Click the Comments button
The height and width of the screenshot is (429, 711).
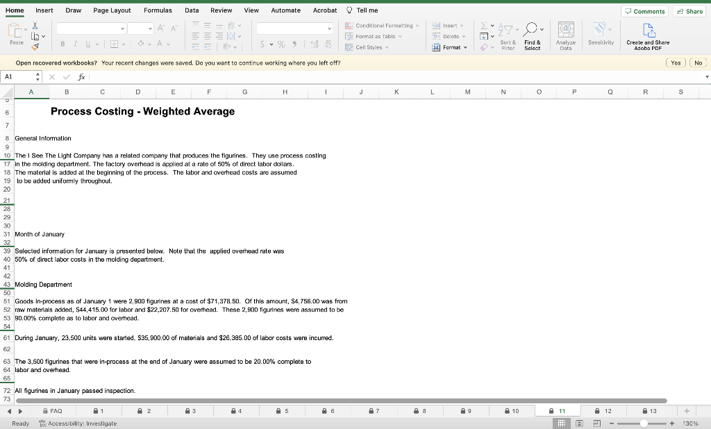[x=645, y=11]
